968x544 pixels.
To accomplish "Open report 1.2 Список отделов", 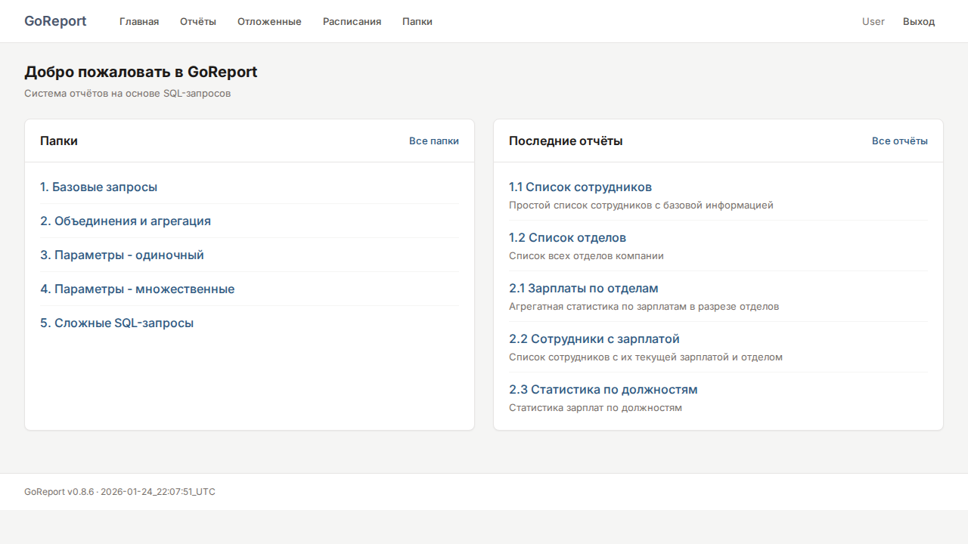I will pyautogui.click(x=567, y=237).
